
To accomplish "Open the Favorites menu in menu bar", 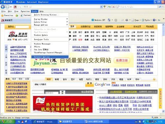I will (x=25, y=11).
